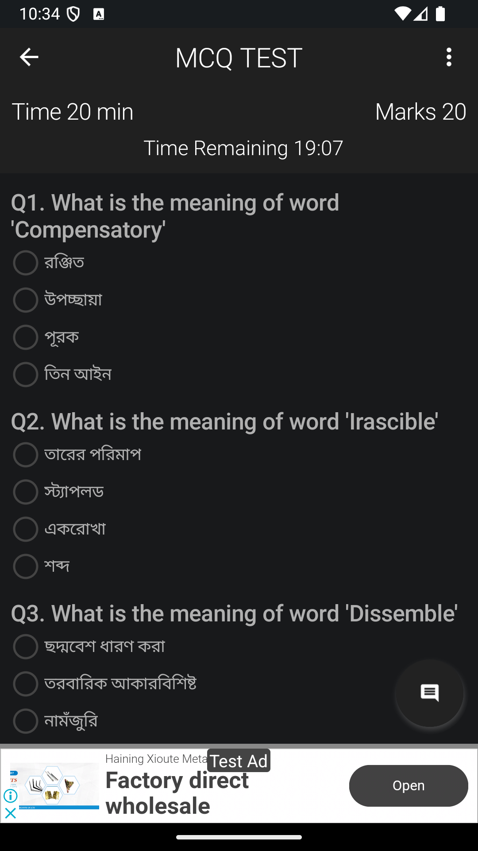
Task: Tap the battery icon in status bar
Action: (x=440, y=14)
